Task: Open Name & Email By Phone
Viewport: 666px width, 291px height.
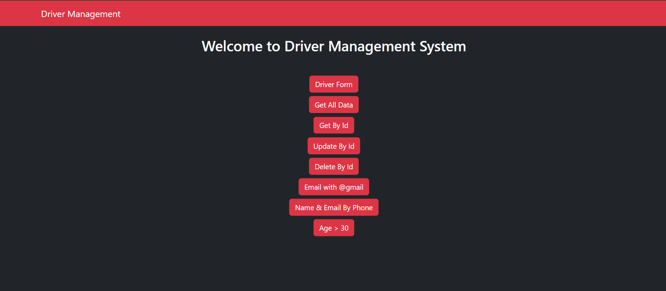Action: [x=333, y=207]
